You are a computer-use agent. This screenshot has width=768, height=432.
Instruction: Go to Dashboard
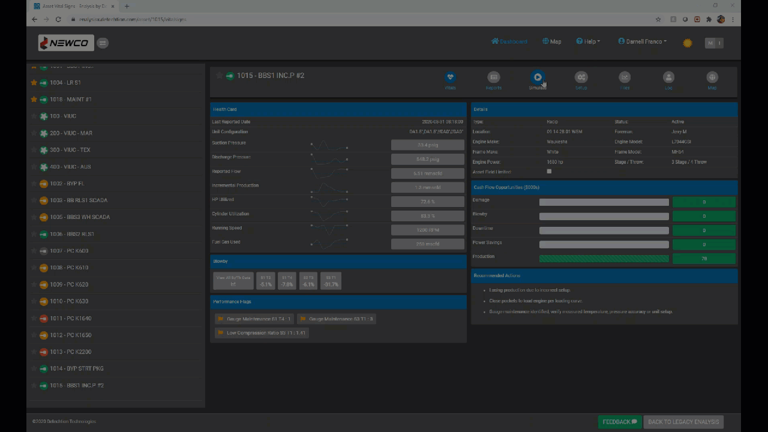click(x=509, y=41)
